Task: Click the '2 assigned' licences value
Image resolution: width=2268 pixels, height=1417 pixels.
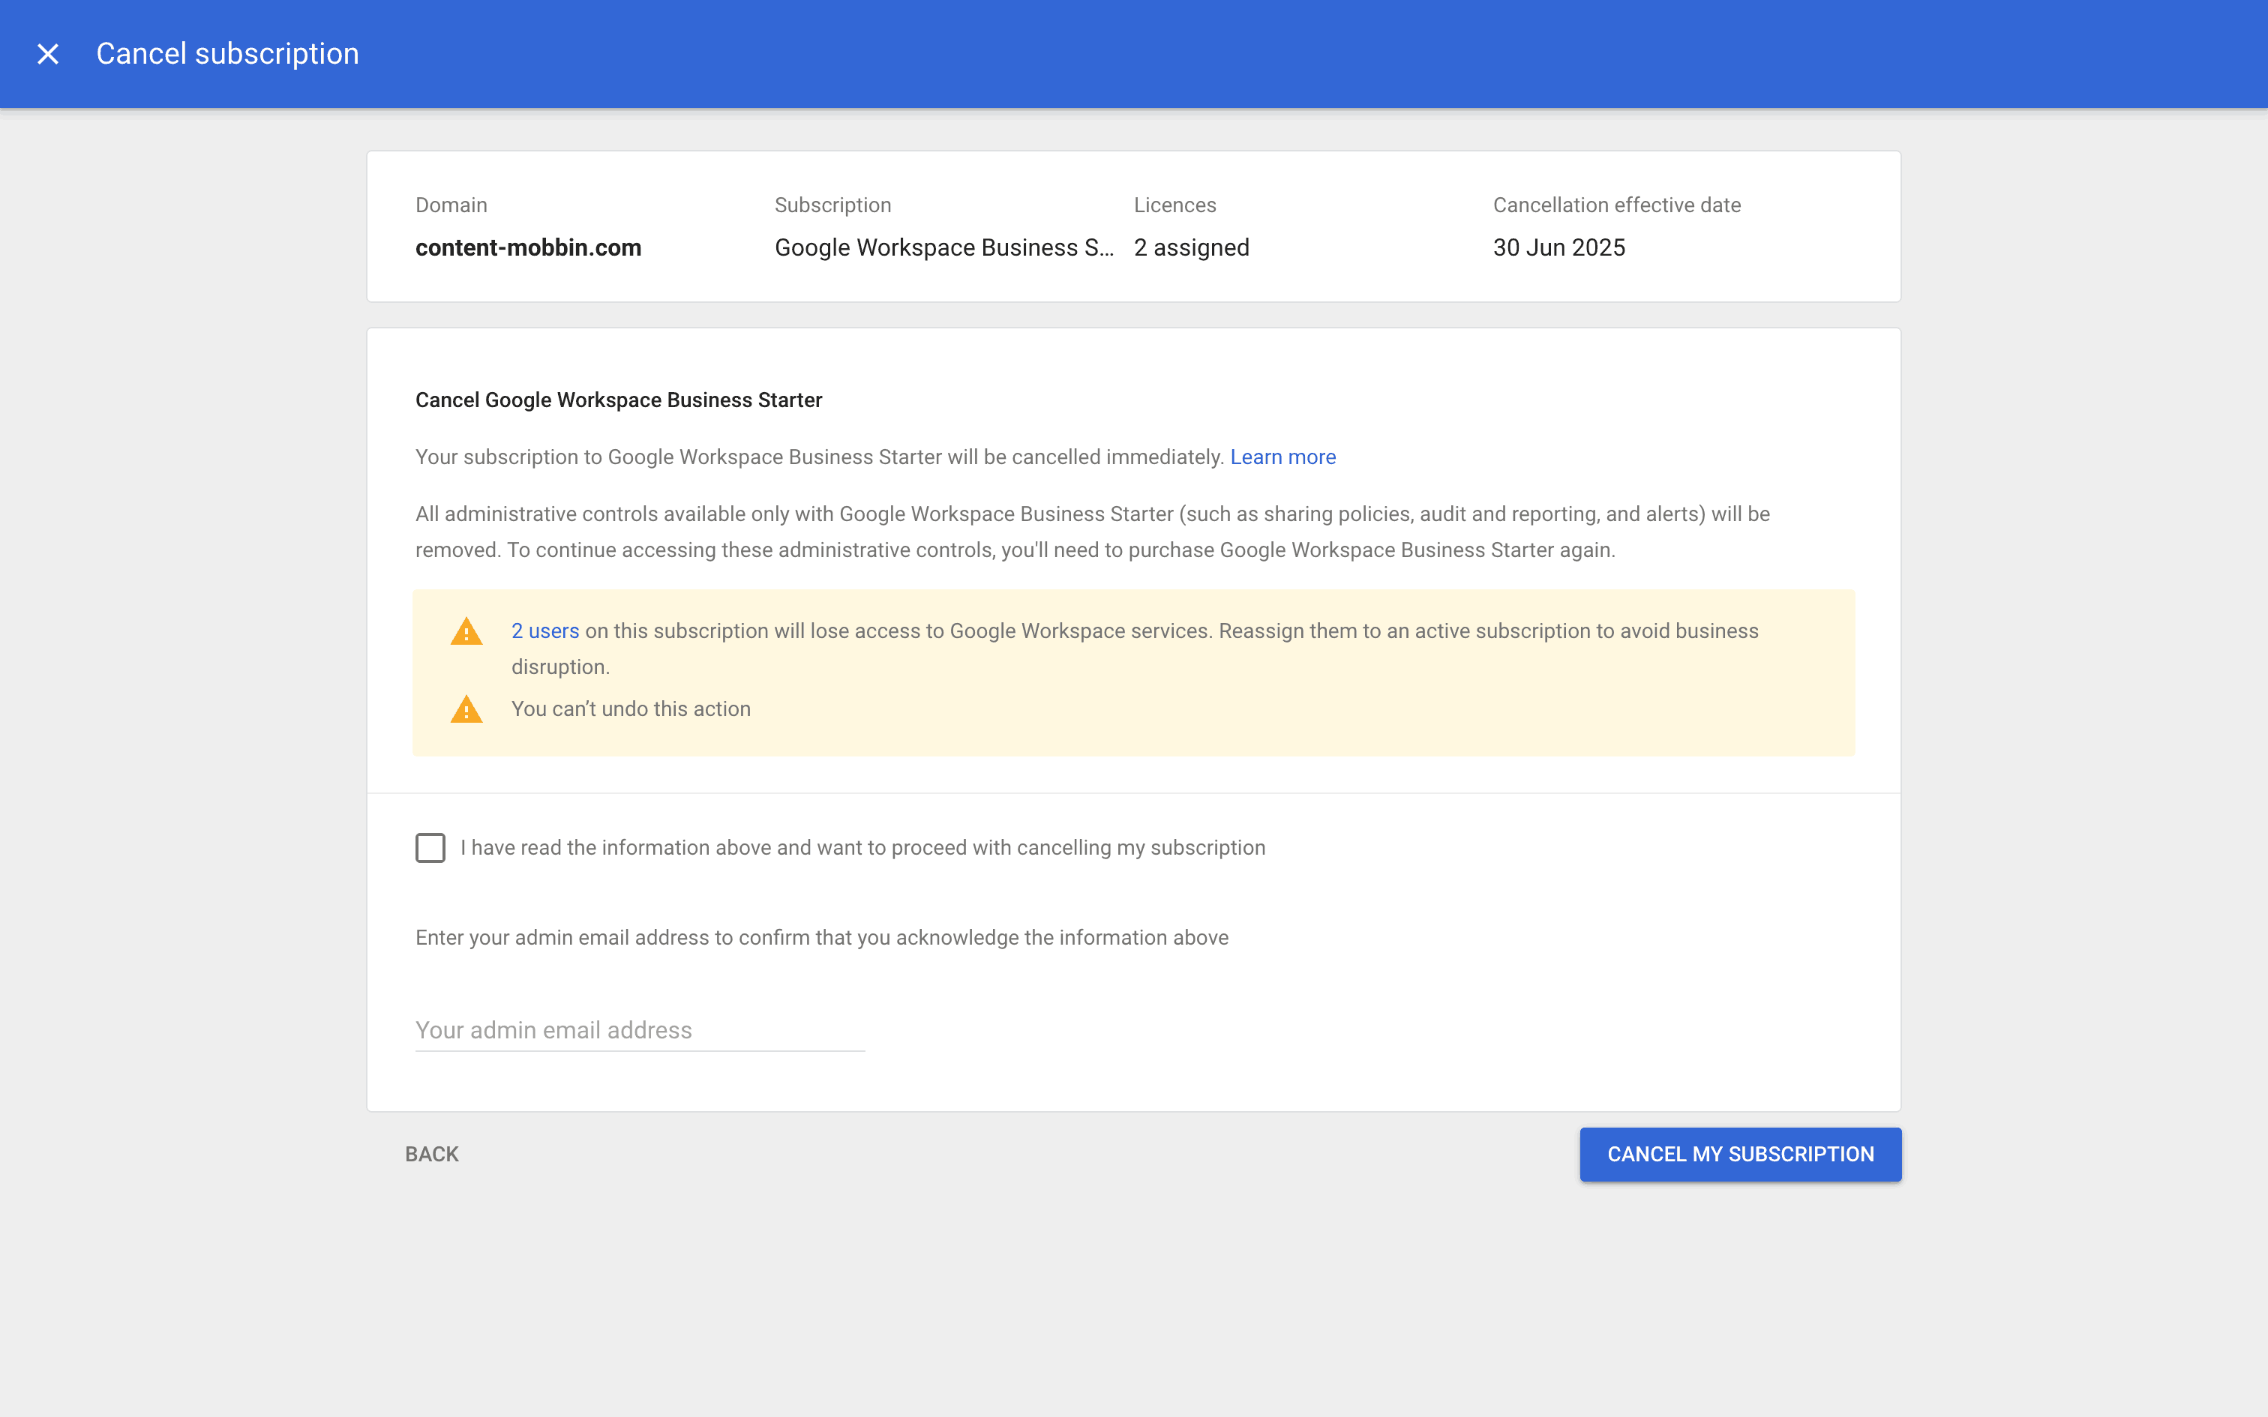Action: coord(1191,247)
